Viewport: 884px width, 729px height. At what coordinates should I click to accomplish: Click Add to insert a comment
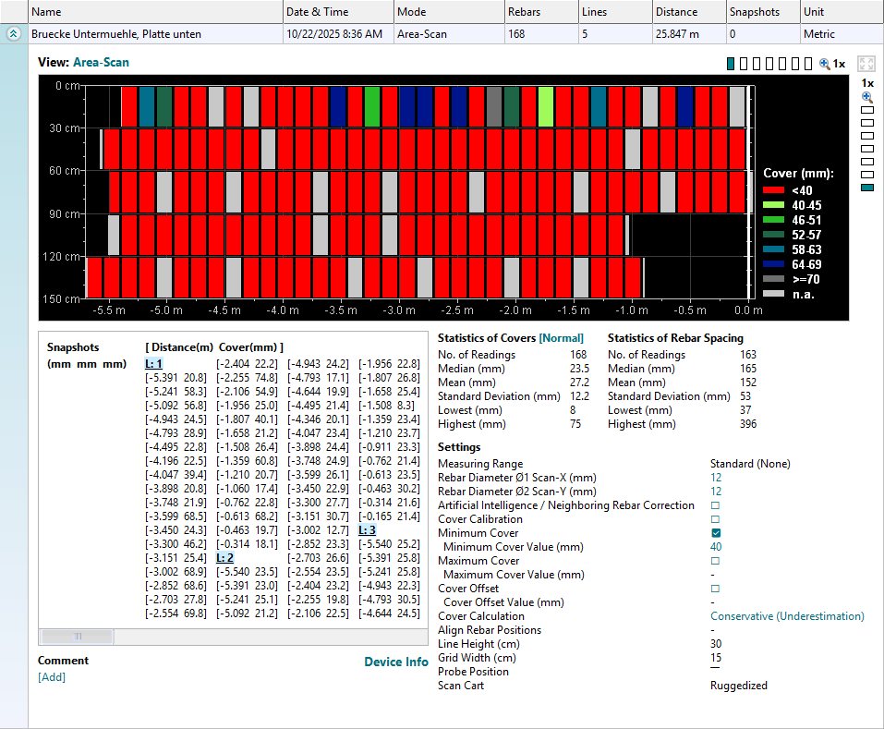click(52, 677)
